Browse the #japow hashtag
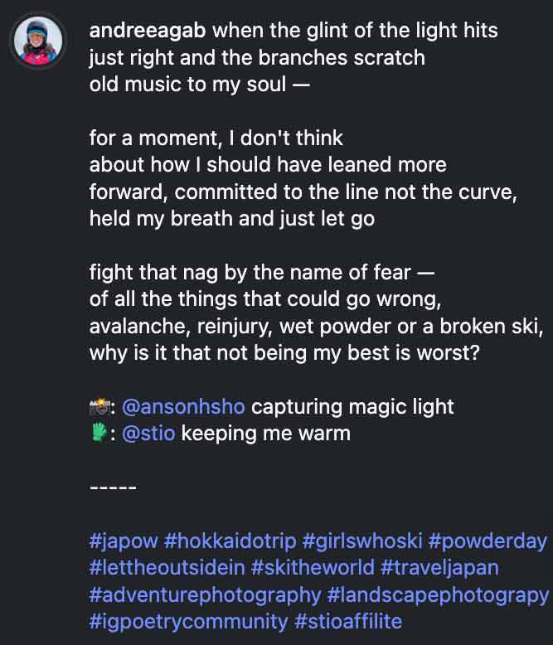The width and height of the screenshot is (553, 645). tap(124, 541)
